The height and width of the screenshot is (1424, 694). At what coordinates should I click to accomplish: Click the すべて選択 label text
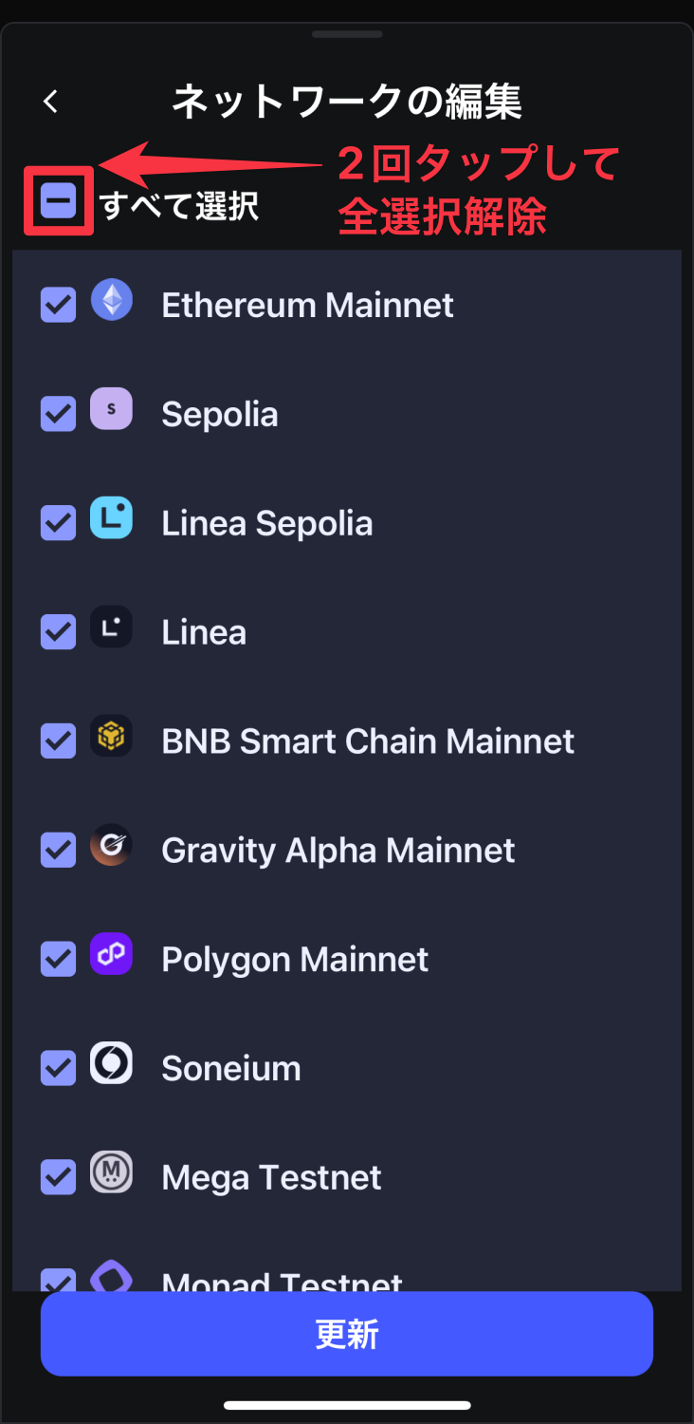(x=179, y=205)
